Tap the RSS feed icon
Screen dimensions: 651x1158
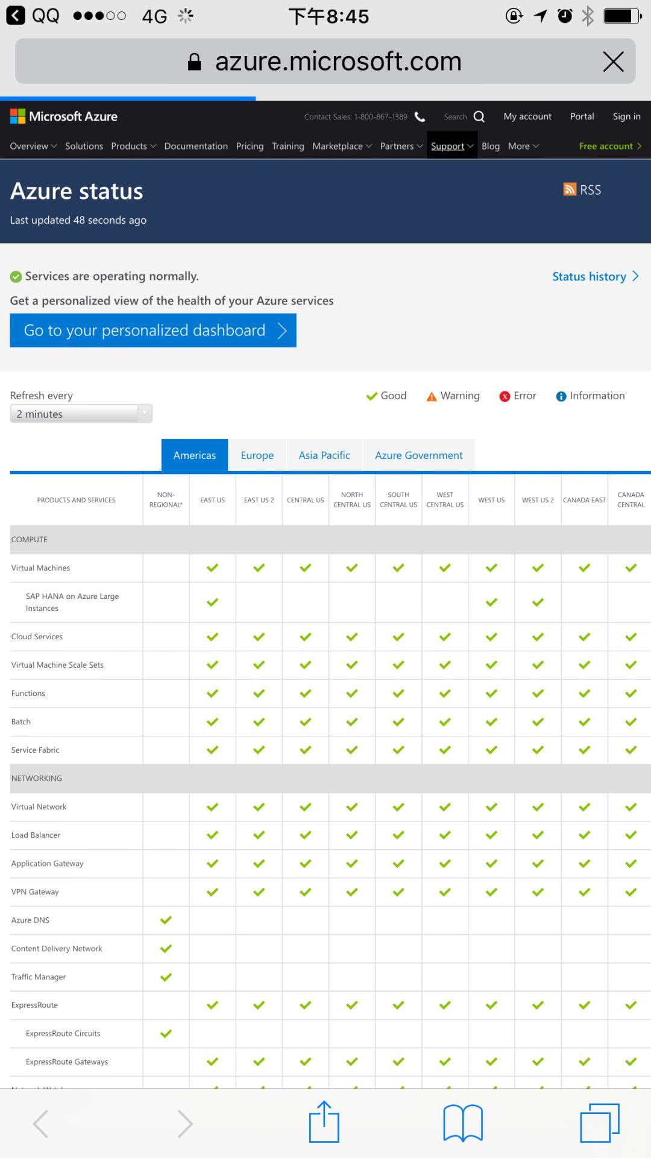[x=570, y=189]
